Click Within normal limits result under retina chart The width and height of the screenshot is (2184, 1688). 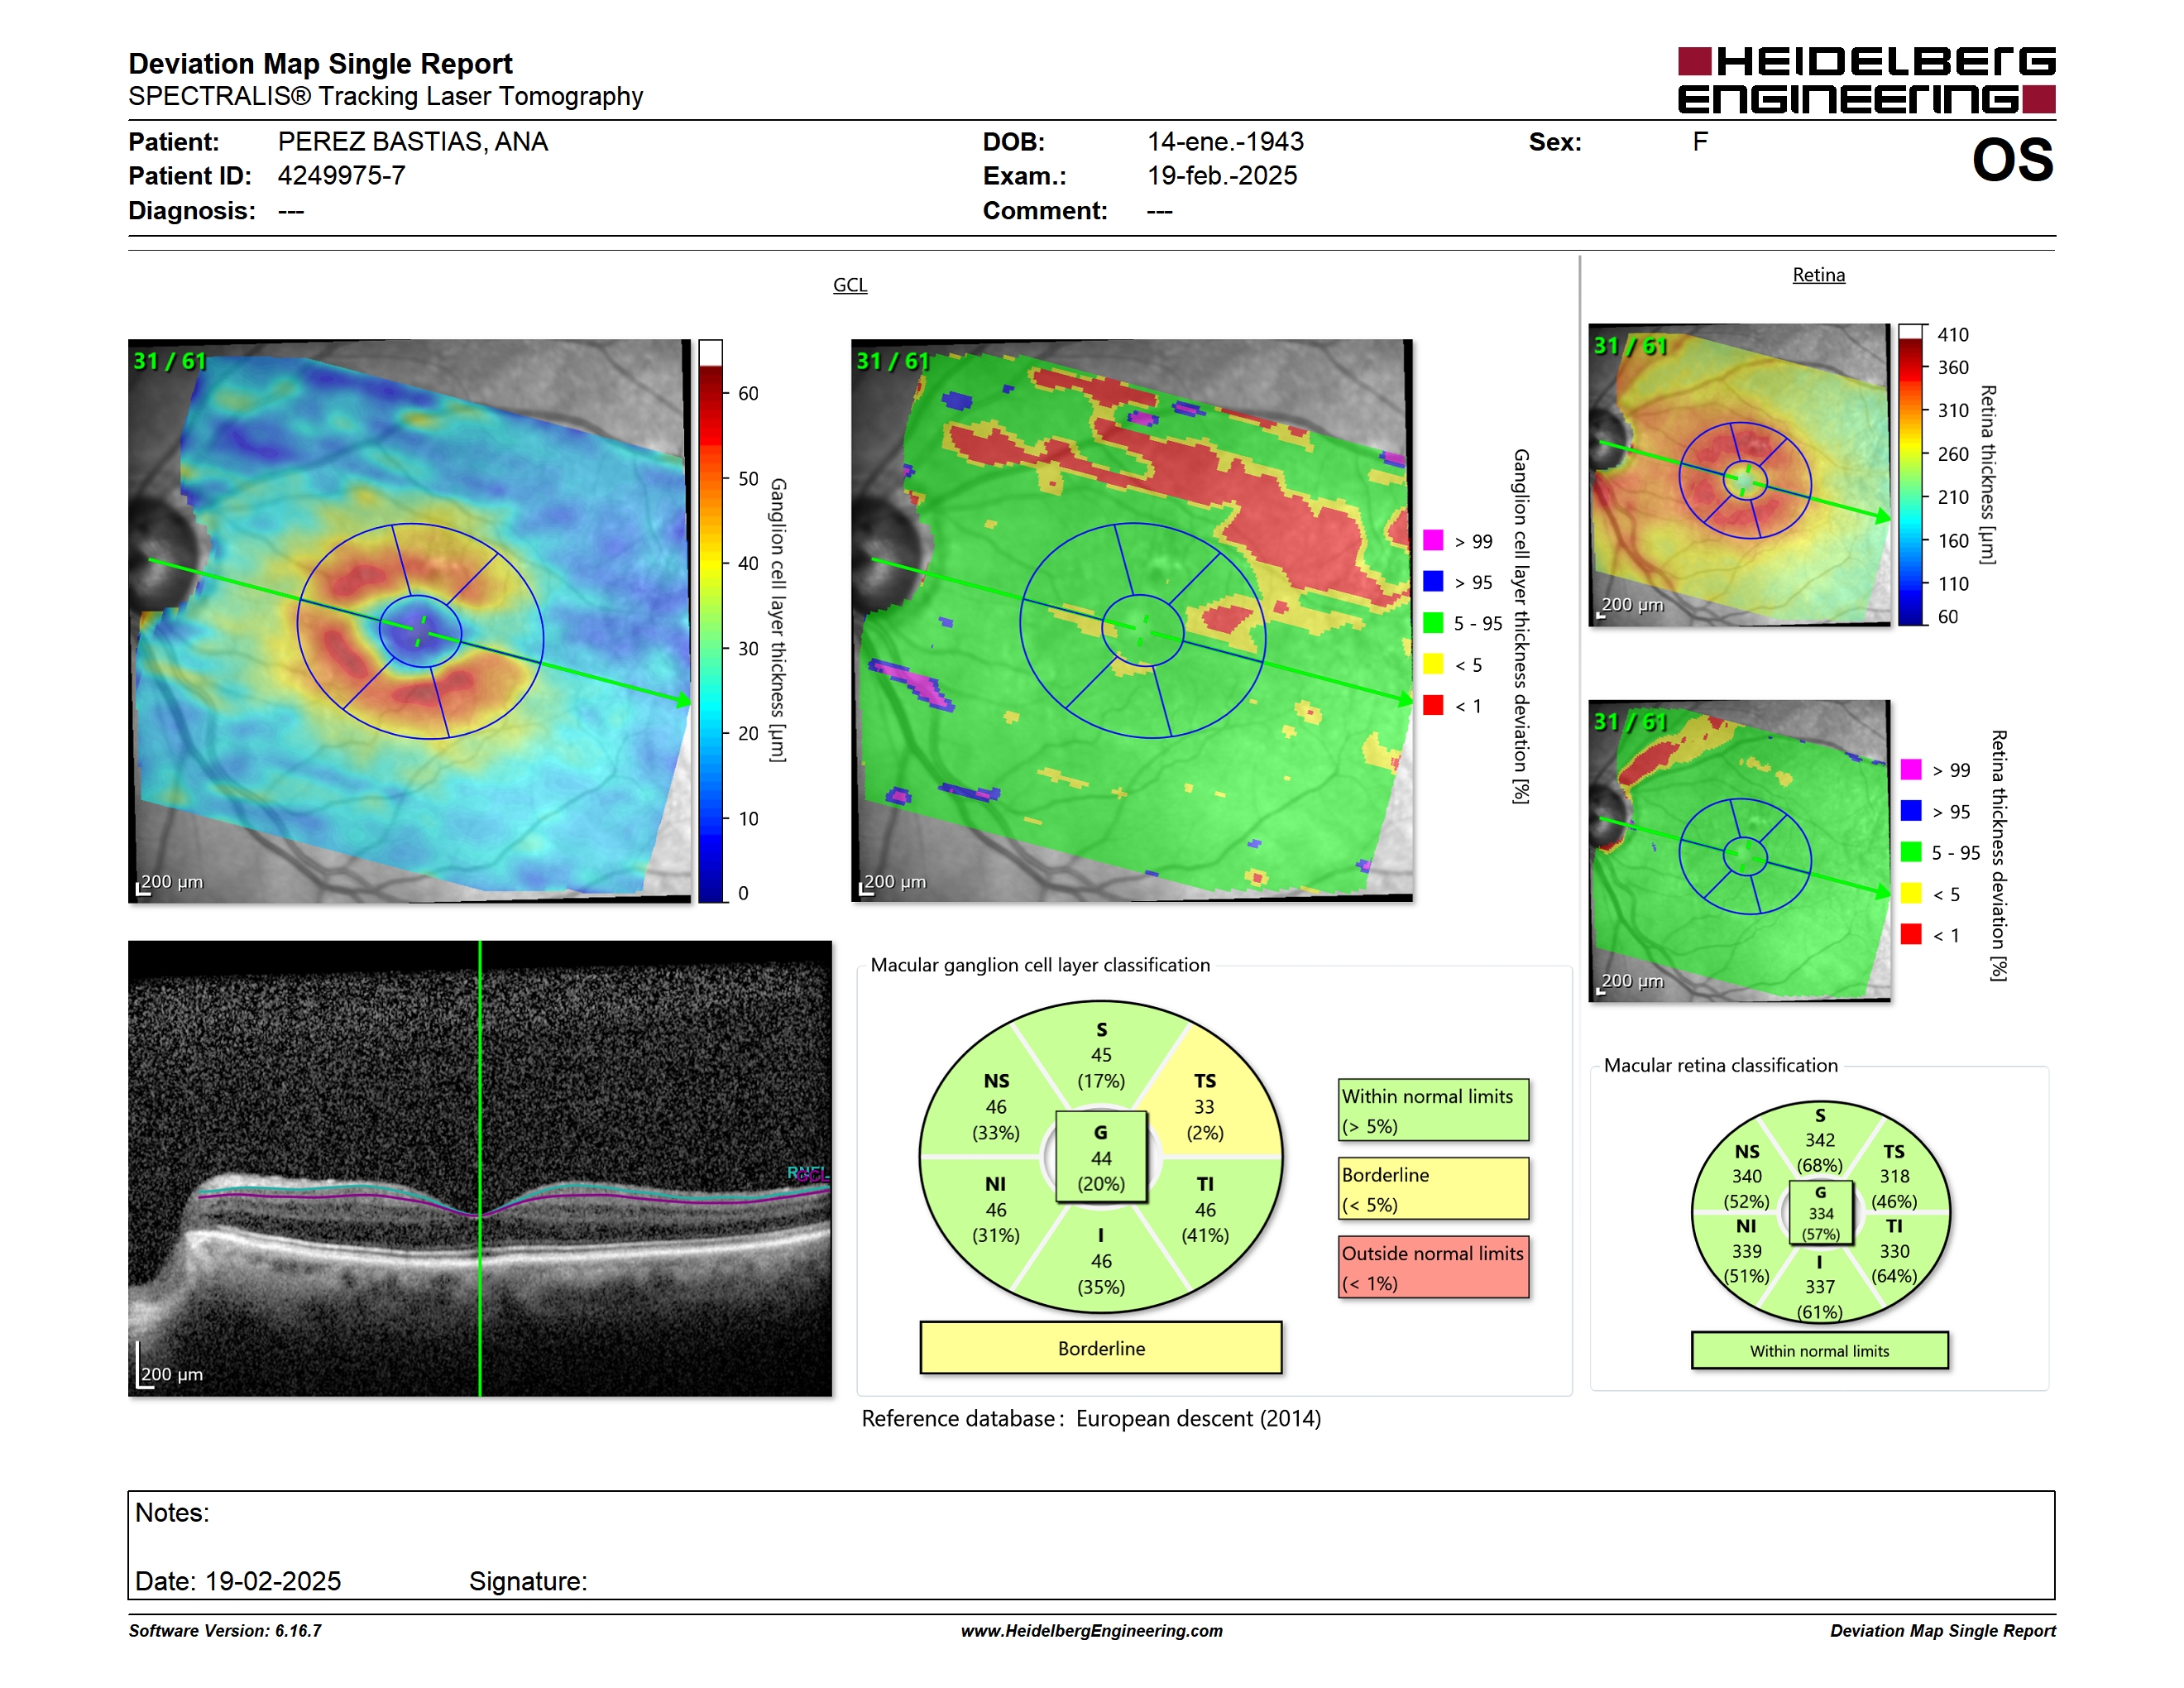1820,1351
